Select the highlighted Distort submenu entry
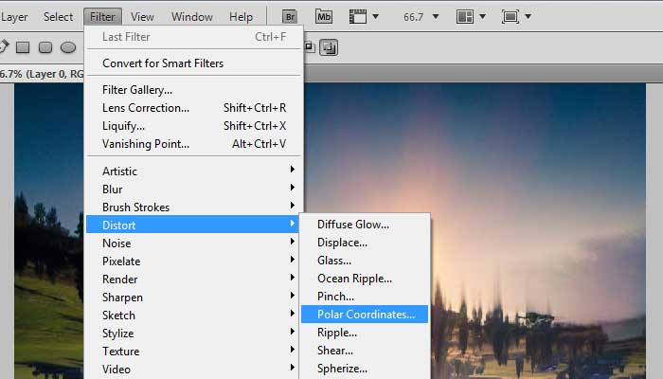663x379 pixels. pos(192,226)
